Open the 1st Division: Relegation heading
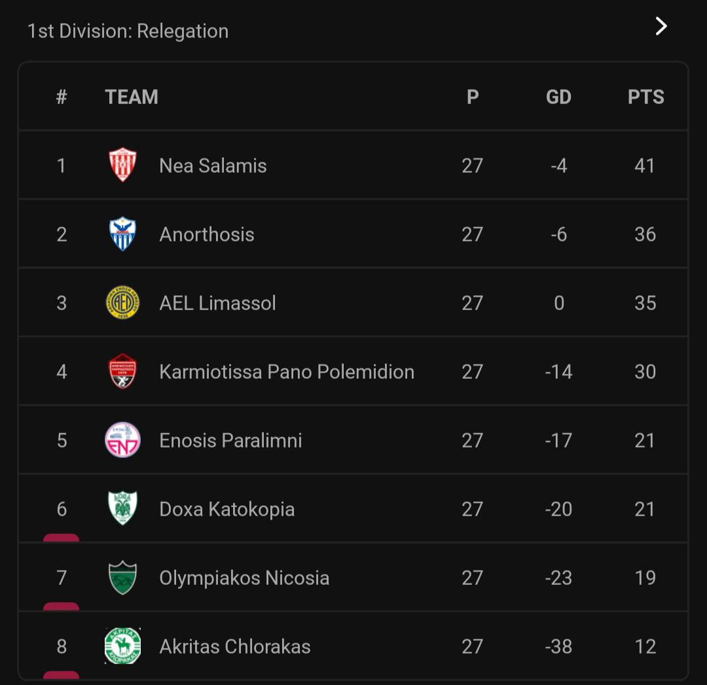Viewport: 707px width, 685px height. (x=128, y=31)
